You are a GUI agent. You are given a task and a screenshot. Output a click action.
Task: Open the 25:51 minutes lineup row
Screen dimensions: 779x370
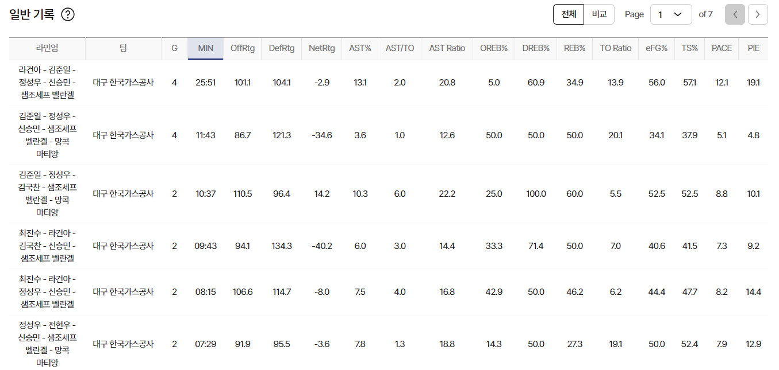click(x=389, y=83)
